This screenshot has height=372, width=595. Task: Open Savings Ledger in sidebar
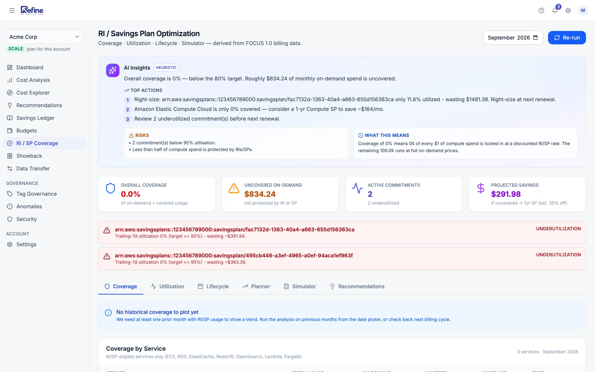click(x=45, y=118)
